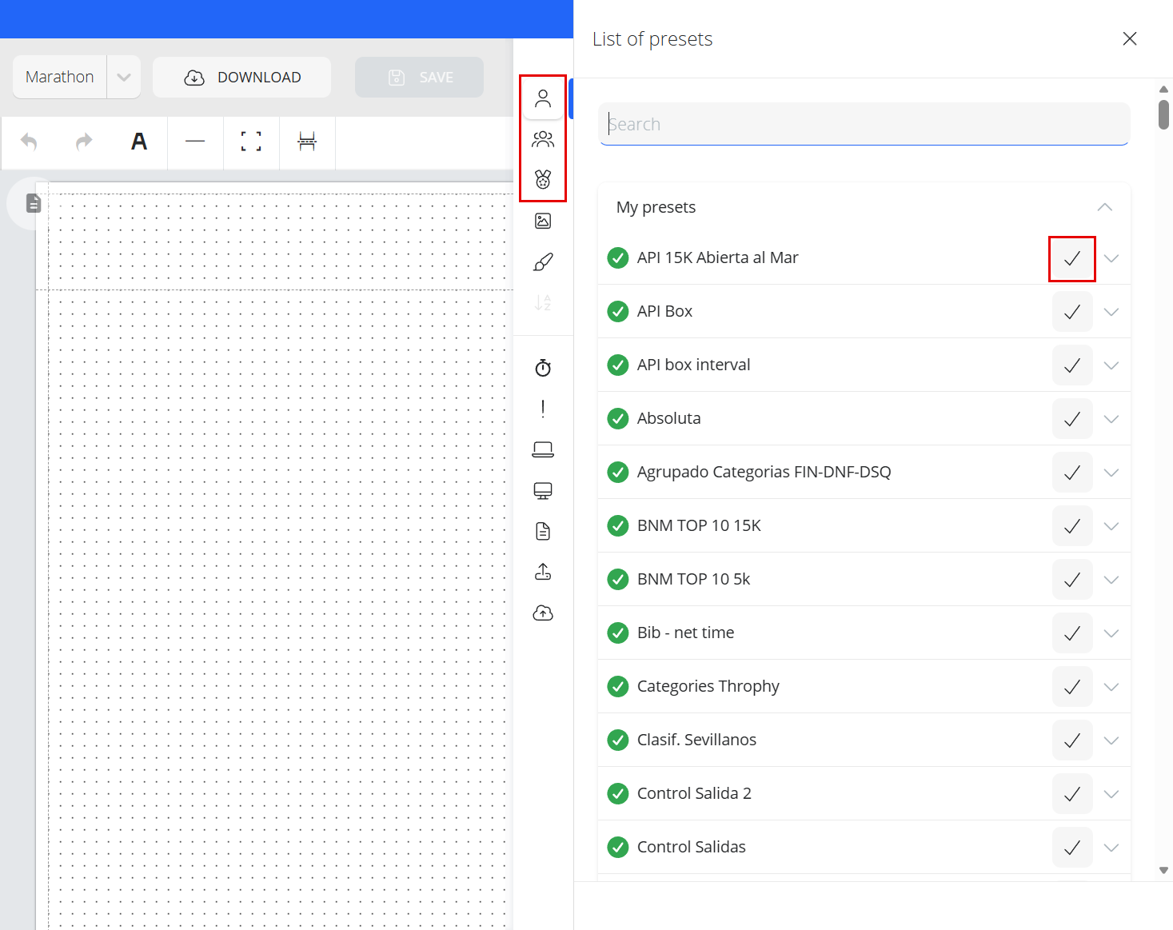Click the cloud upload icon
Screen dimensions: 1173x930
point(543,613)
